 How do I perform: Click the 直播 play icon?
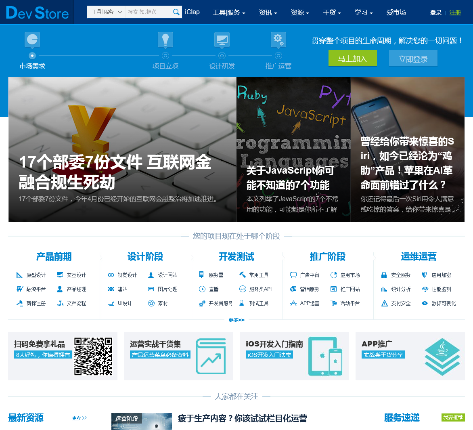coord(202,289)
